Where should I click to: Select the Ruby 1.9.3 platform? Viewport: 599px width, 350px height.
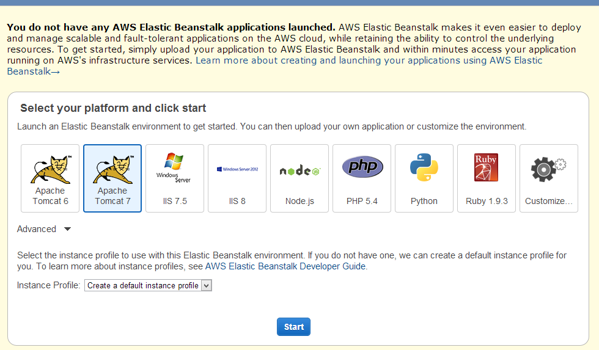[x=487, y=178]
